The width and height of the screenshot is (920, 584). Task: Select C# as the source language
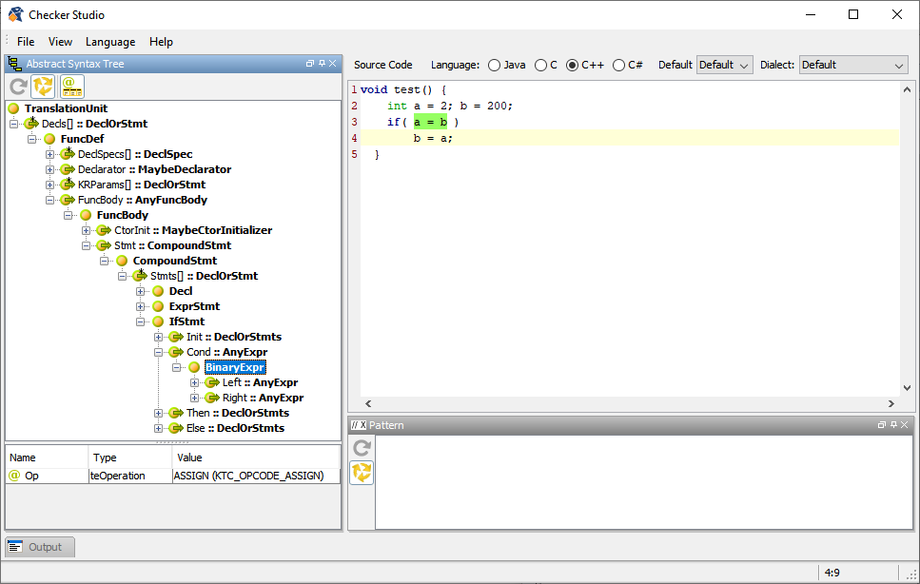pos(618,65)
